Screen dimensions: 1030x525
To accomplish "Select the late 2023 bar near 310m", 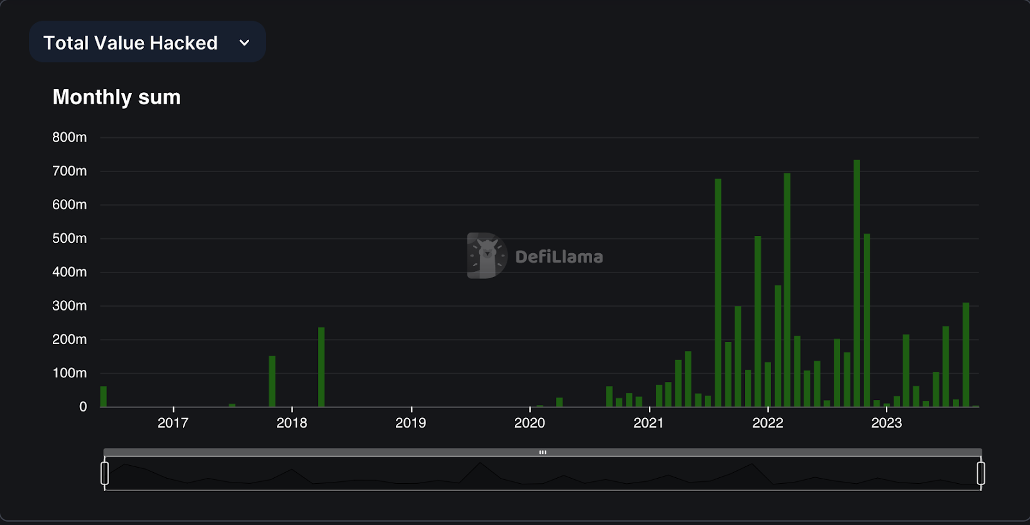I will pyautogui.click(x=966, y=354).
